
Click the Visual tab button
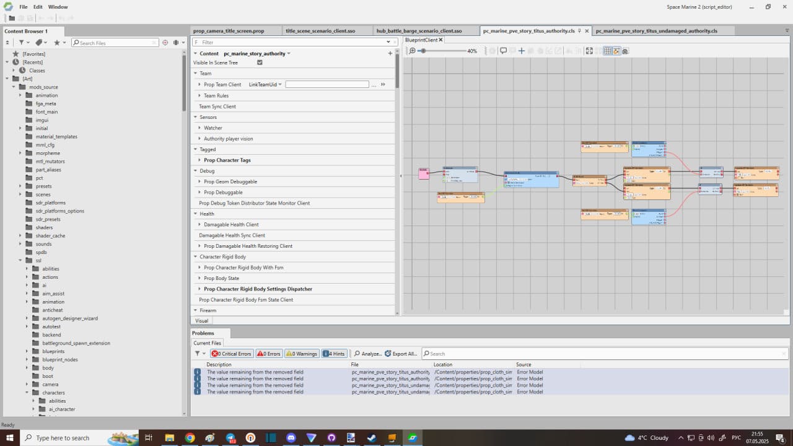click(x=202, y=320)
